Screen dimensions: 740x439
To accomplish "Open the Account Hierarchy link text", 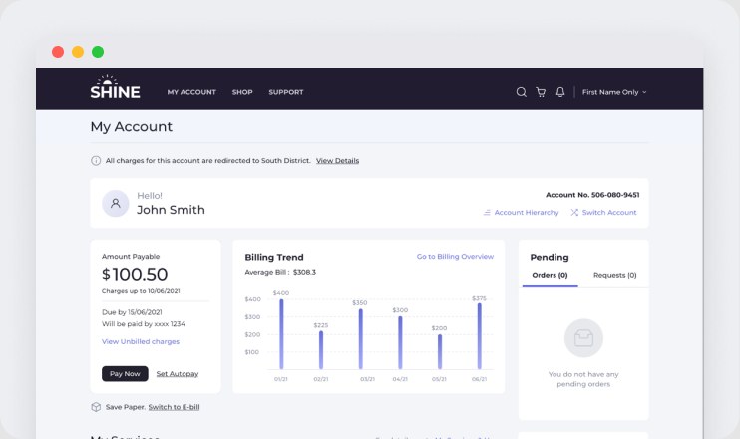I will pyautogui.click(x=527, y=213).
